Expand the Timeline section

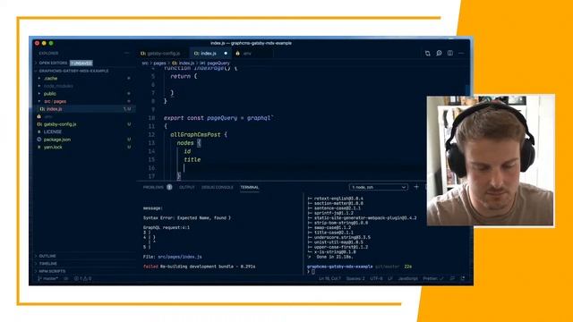tap(47, 264)
